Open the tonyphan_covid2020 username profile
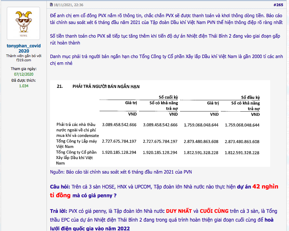This screenshot has height=231, width=289. point(24,48)
